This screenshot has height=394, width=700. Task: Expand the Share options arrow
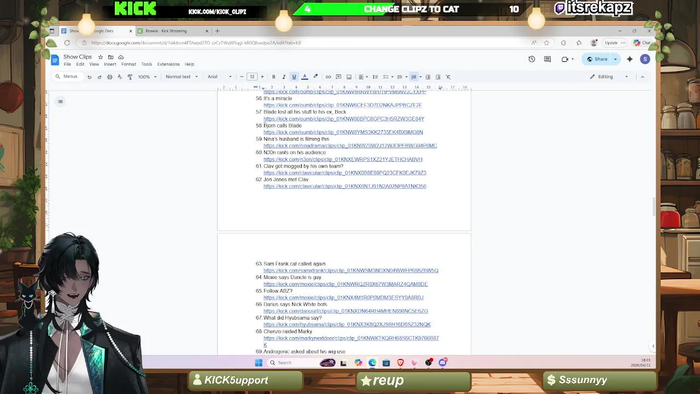(x=615, y=59)
